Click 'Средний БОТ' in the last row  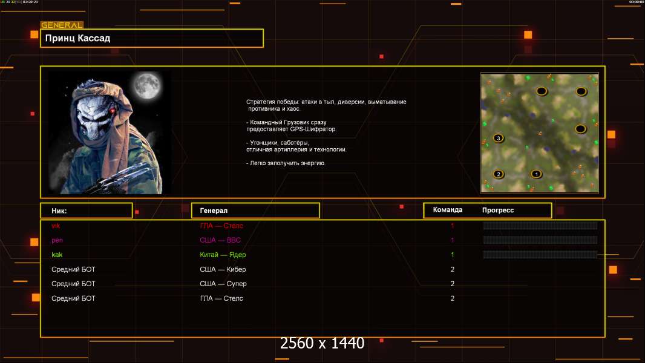73,298
